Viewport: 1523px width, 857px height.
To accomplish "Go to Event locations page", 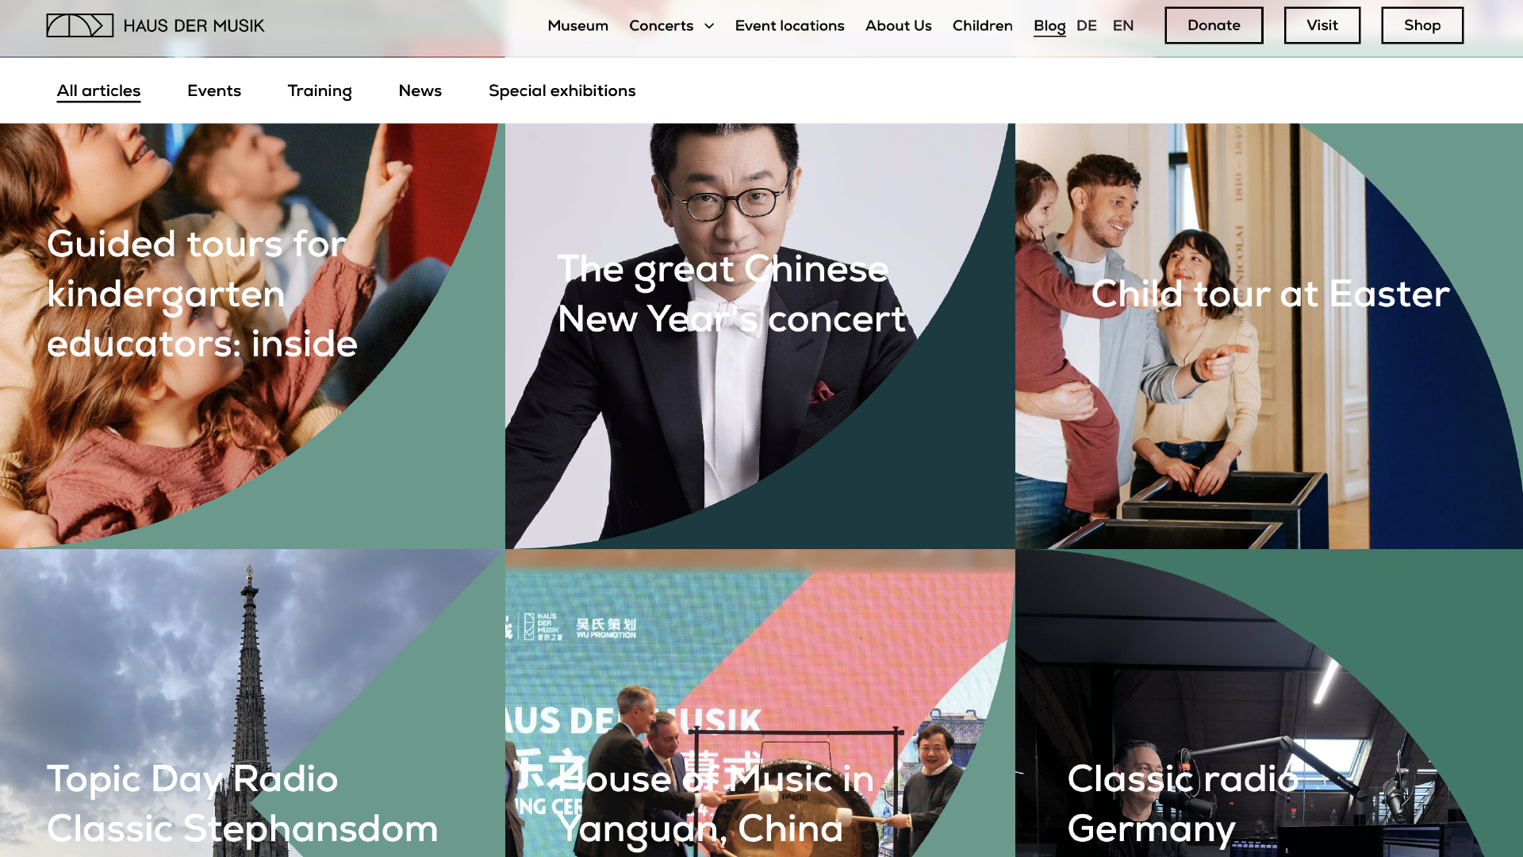I will [789, 25].
